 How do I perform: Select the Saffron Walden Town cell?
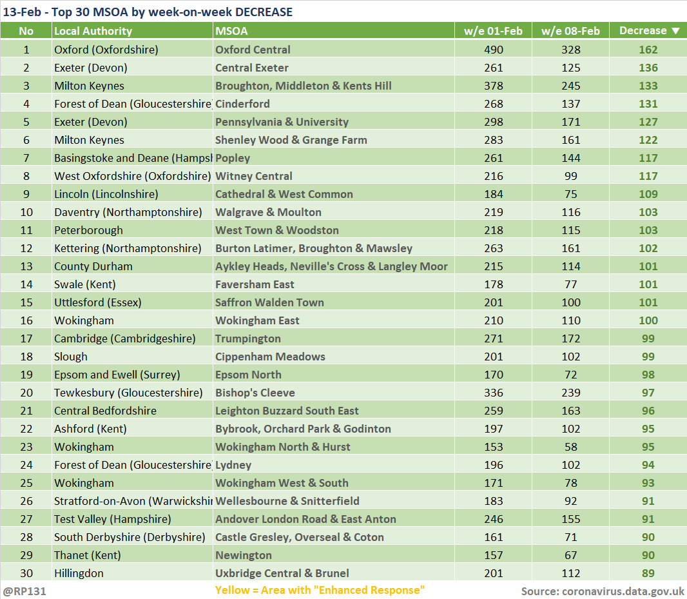click(x=333, y=302)
